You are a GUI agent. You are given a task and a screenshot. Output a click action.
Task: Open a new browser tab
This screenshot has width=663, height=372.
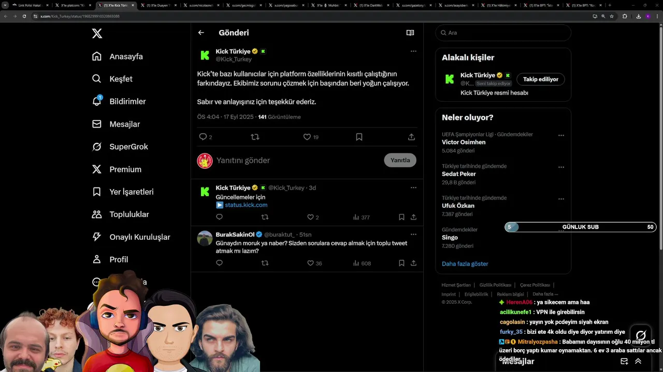click(610, 5)
